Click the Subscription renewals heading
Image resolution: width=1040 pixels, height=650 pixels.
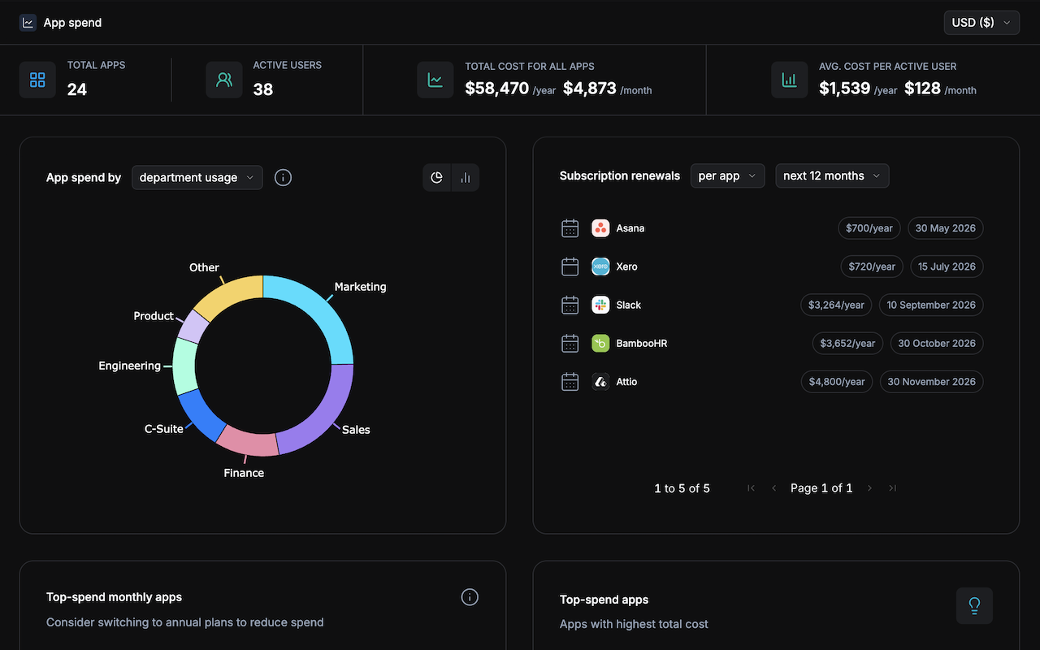coord(620,175)
